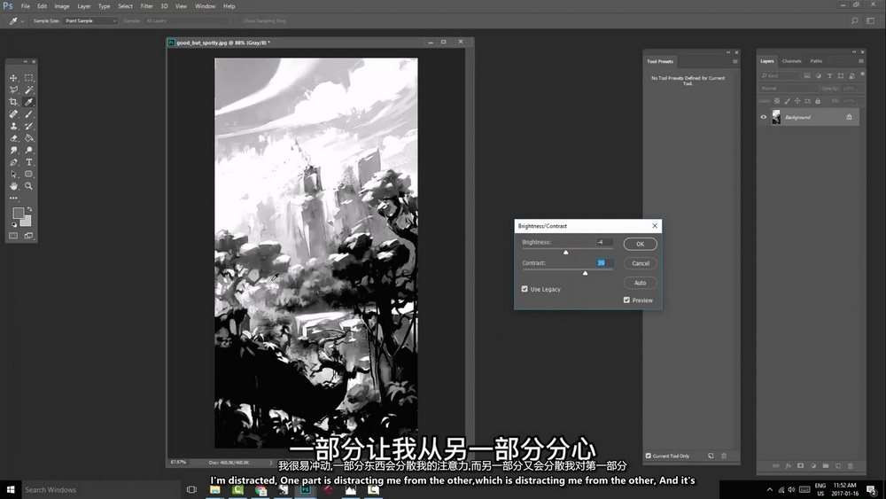The width and height of the screenshot is (886, 499).
Task: Click the Contrast value field
Action: 604,262
